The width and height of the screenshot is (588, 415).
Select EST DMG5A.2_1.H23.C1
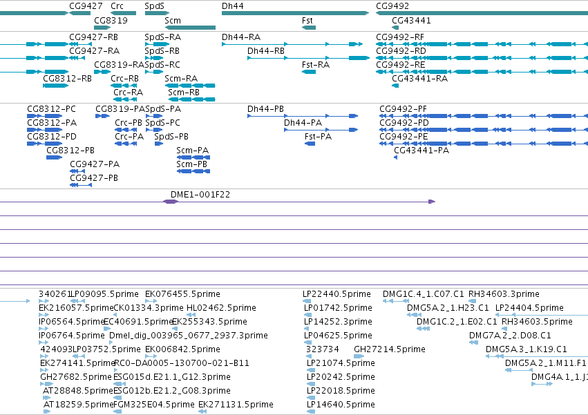click(415, 315)
